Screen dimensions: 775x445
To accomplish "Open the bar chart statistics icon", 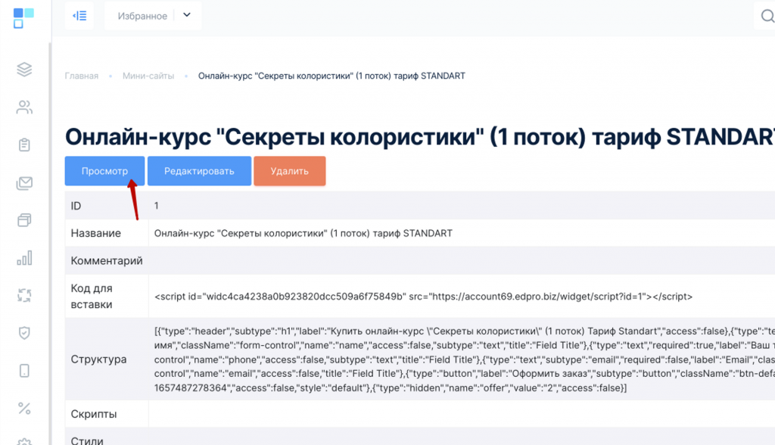I will (x=24, y=257).
